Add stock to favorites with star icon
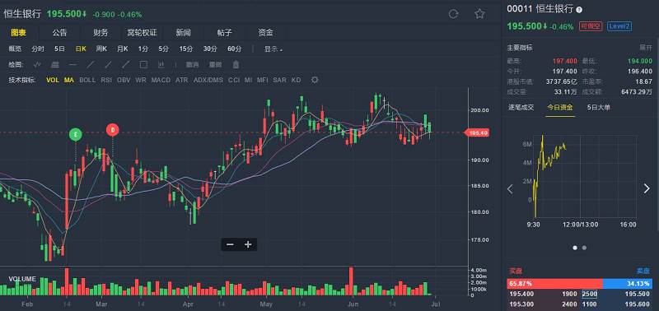This screenshot has height=311, width=659. pos(479,14)
